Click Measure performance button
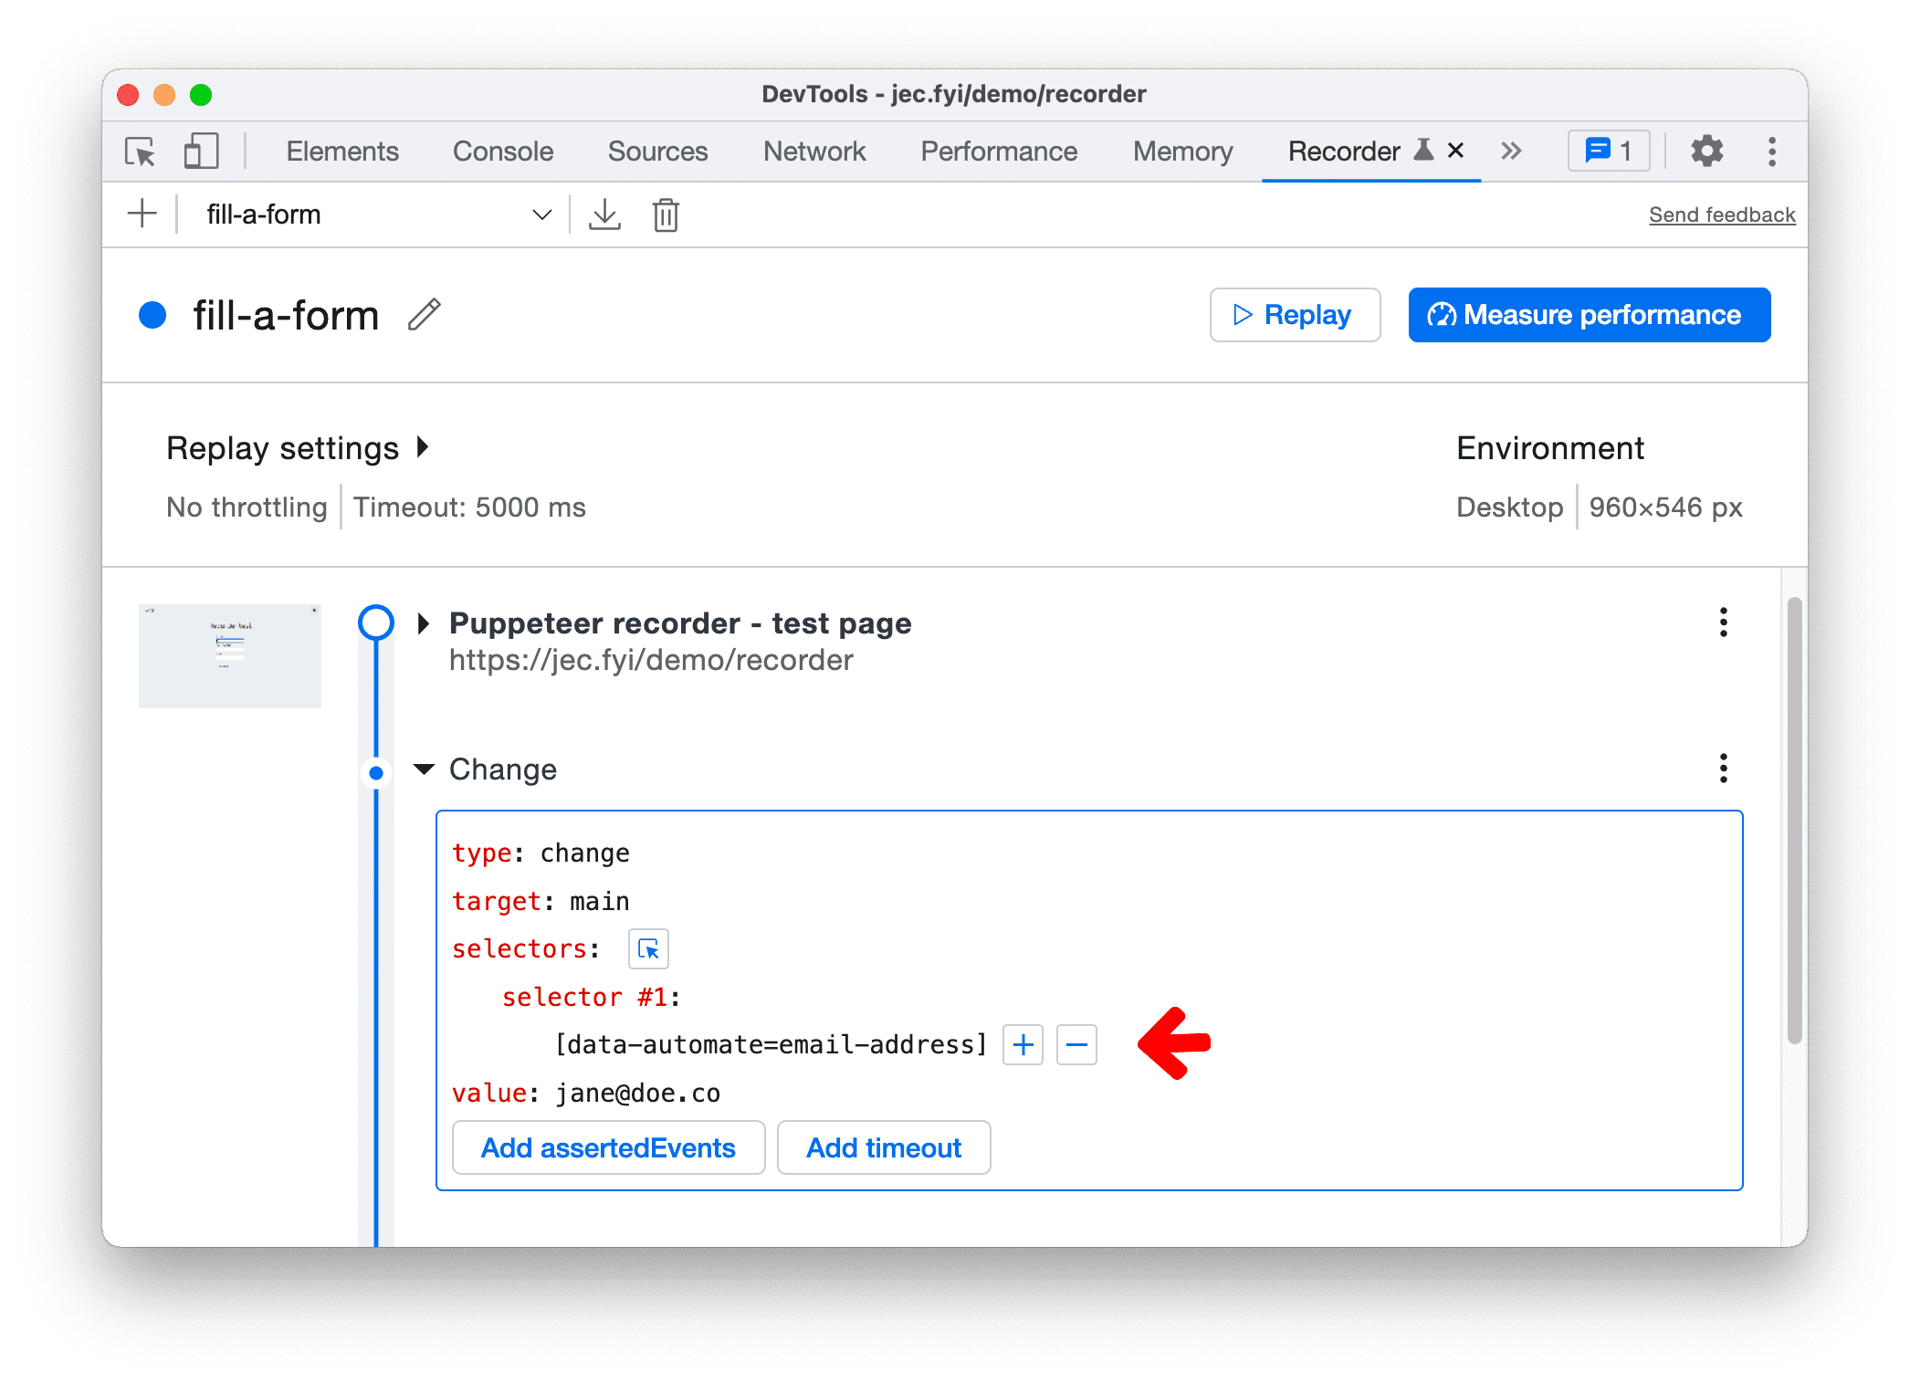 coord(1589,313)
